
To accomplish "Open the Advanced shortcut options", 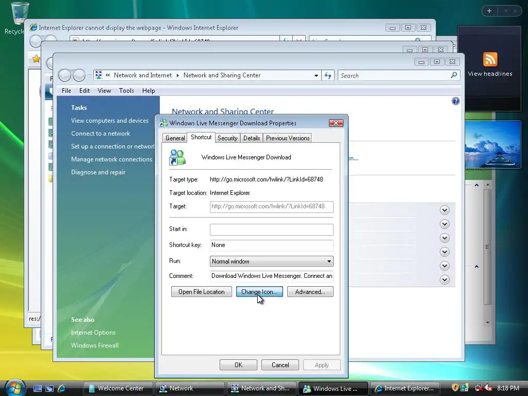I will tap(310, 292).
